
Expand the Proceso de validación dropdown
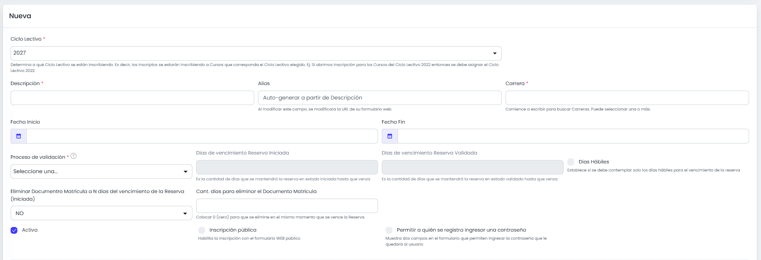coord(101,171)
